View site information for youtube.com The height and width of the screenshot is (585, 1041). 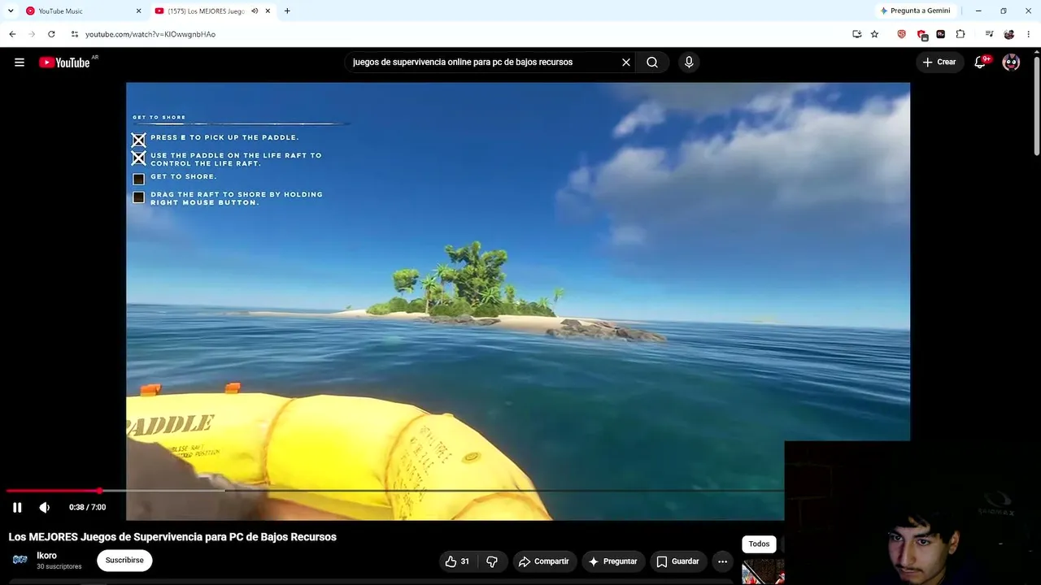pyautogui.click(x=75, y=34)
